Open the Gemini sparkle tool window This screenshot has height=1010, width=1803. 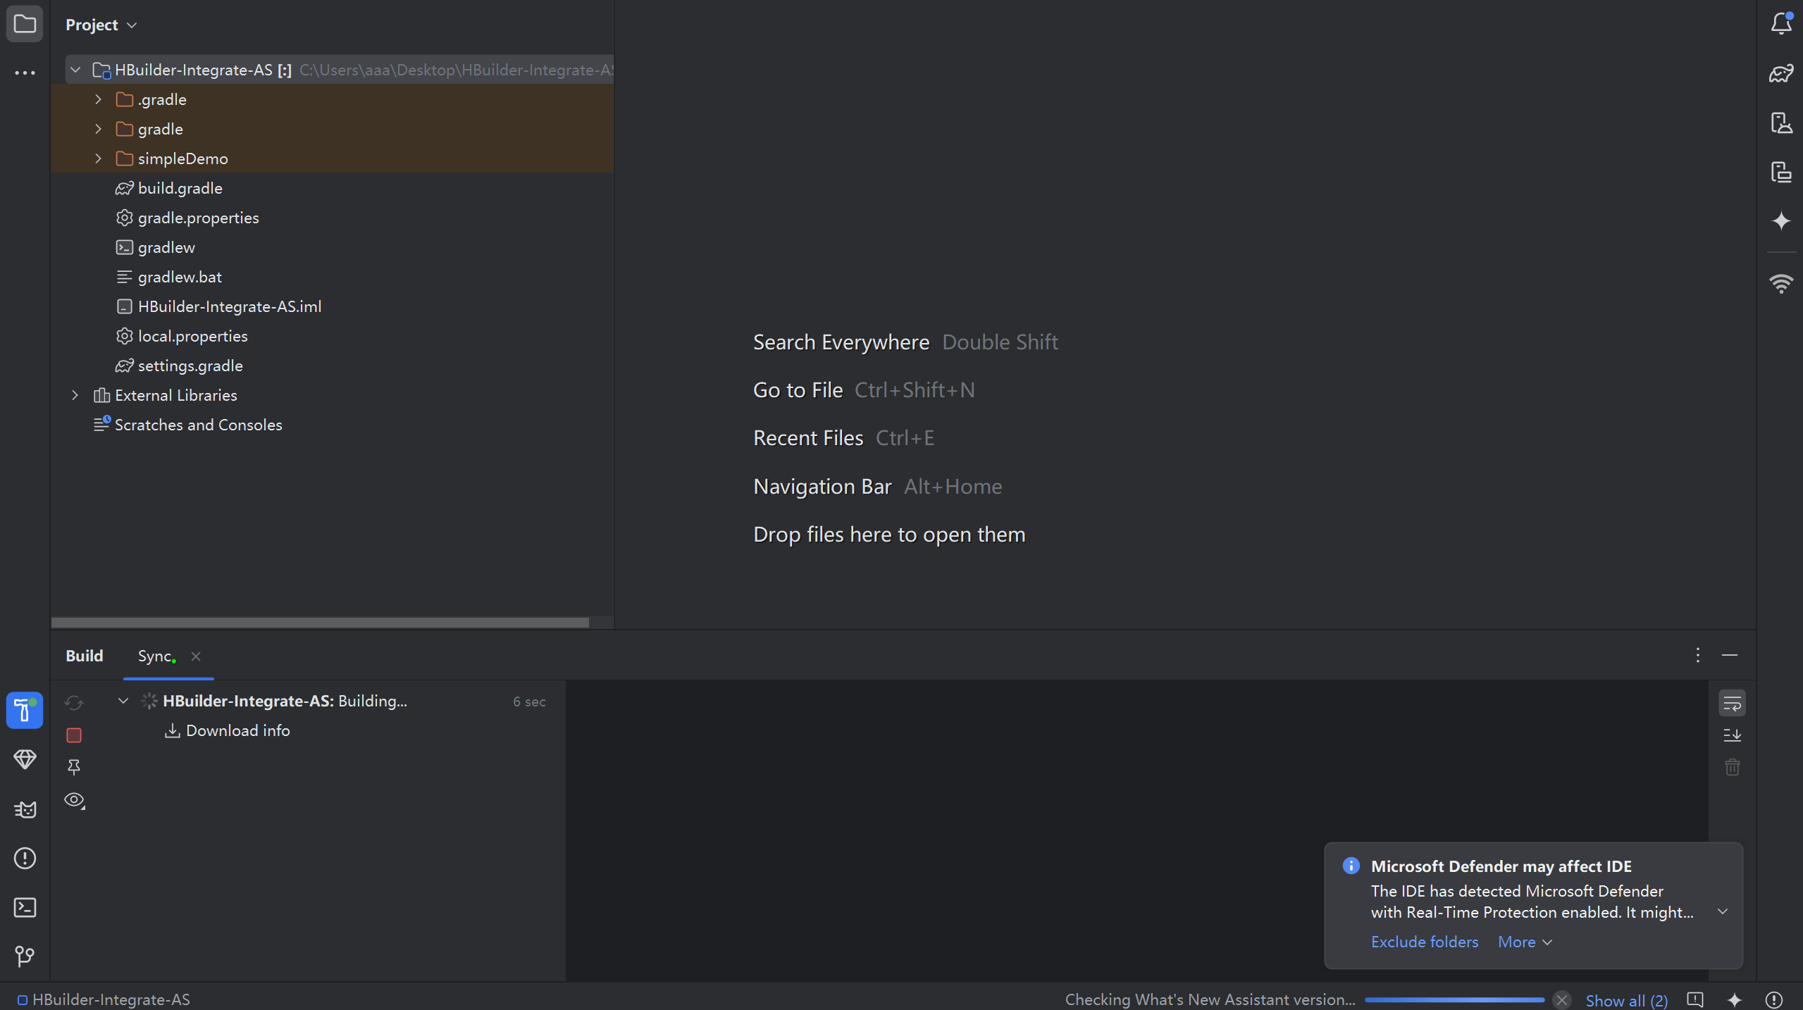tap(1780, 221)
